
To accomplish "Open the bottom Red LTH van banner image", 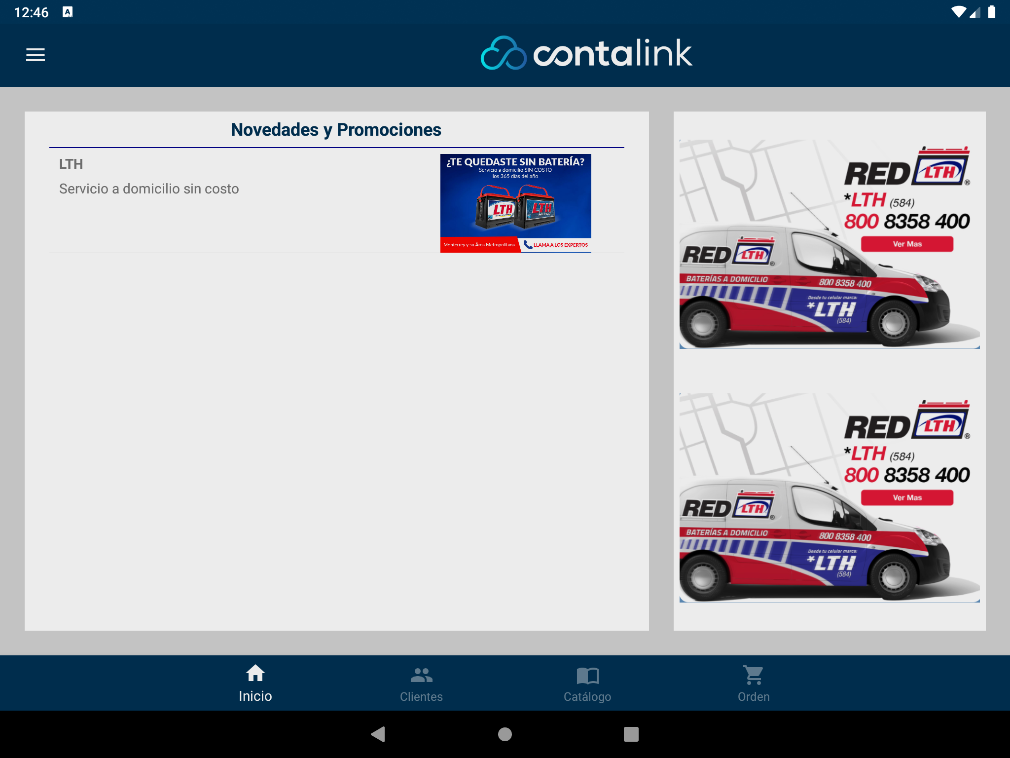I will click(830, 497).
